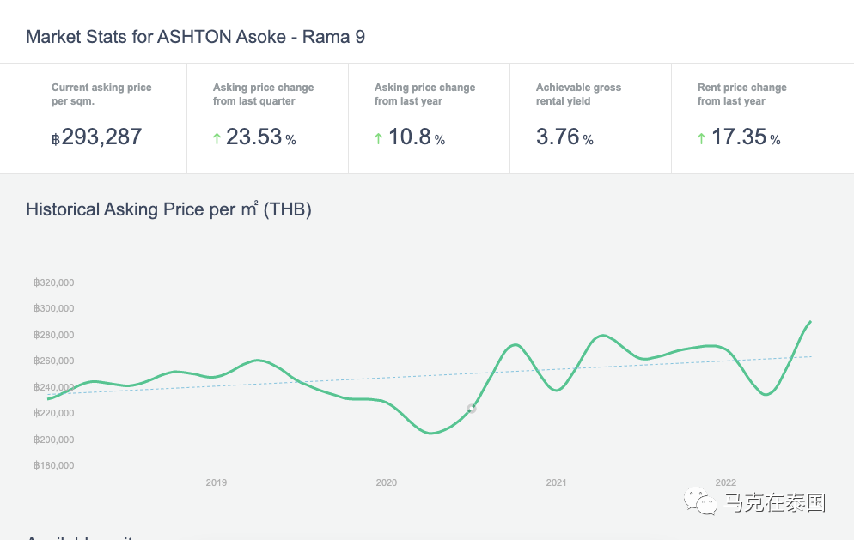
Task: Click the Achievable gross rental yield label
Action: [x=578, y=94]
